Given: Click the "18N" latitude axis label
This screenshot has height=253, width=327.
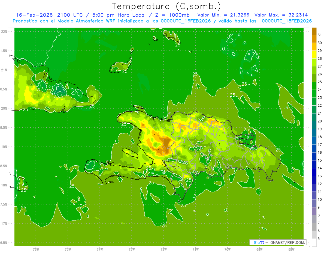Looking at the screenshot, I should [4, 185].
